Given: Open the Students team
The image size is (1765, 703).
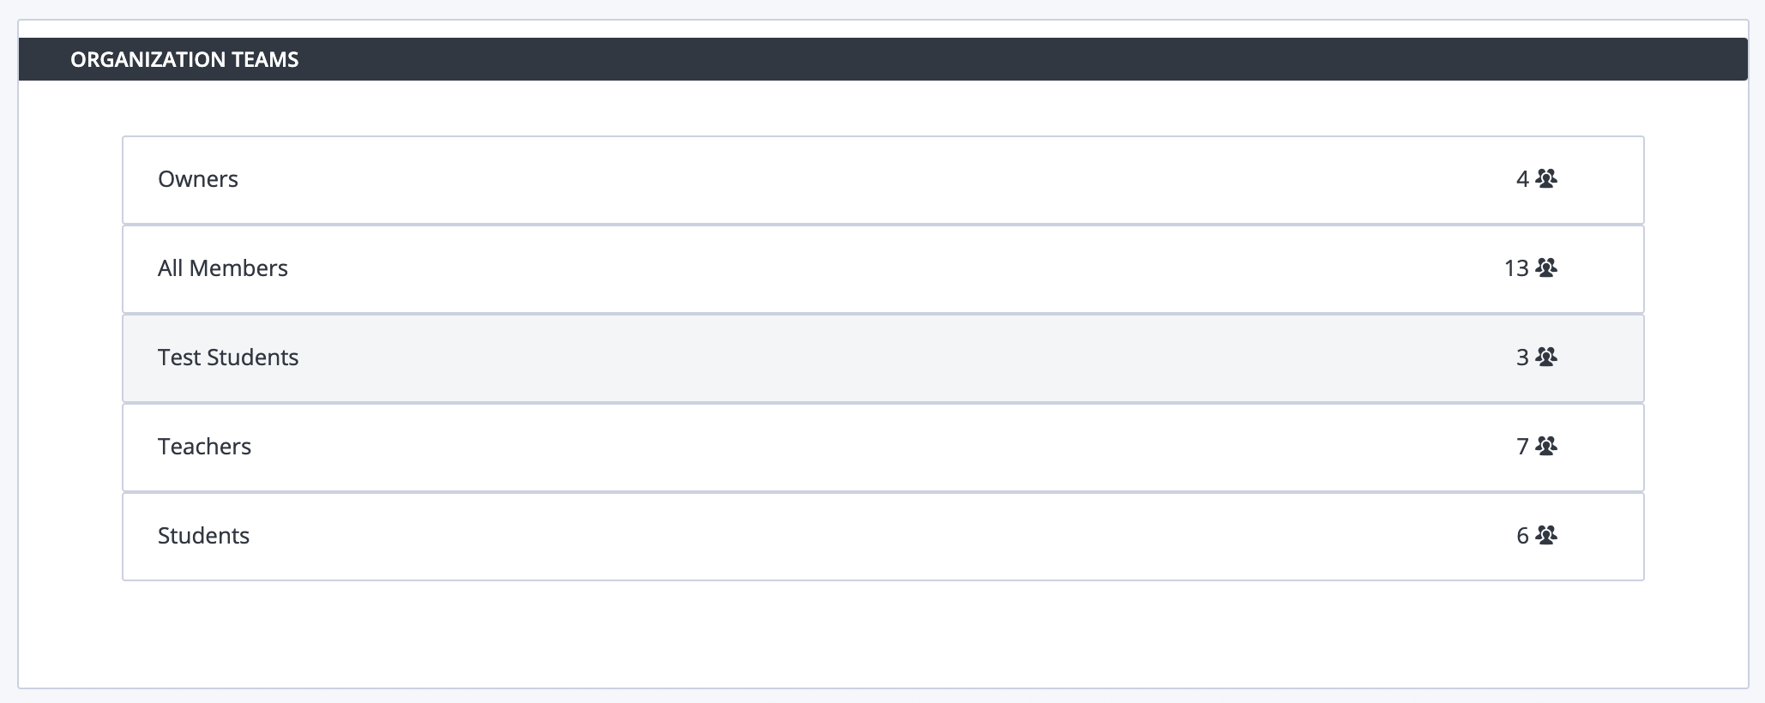Looking at the screenshot, I should click(203, 536).
